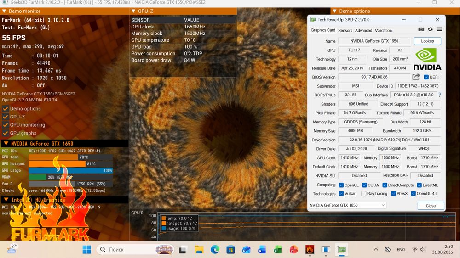Viewport: 460px width, 258px height.
Task: Switch to FurMark taskbar icon
Action: click(310, 250)
